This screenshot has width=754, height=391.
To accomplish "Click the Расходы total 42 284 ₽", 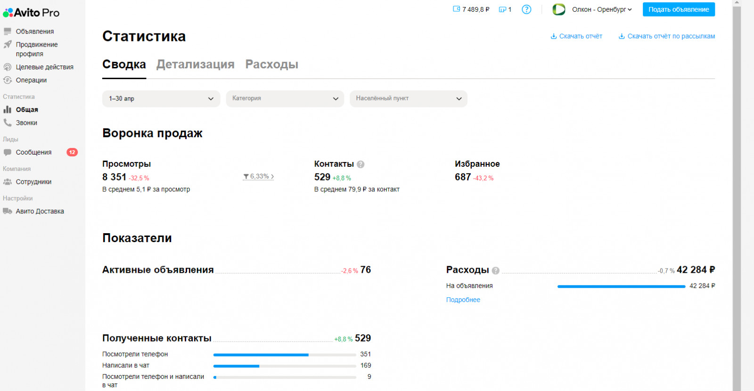I will (x=696, y=270).
